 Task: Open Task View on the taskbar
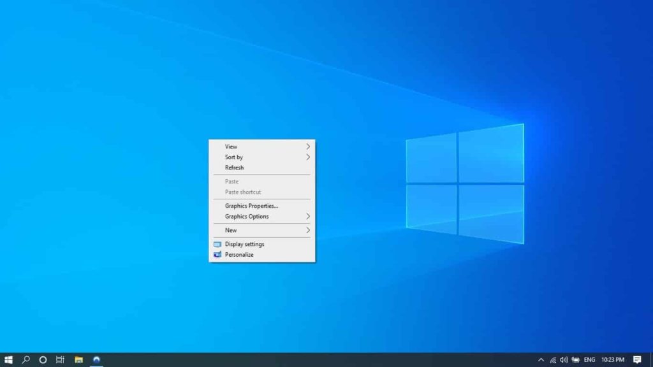click(x=60, y=359)
